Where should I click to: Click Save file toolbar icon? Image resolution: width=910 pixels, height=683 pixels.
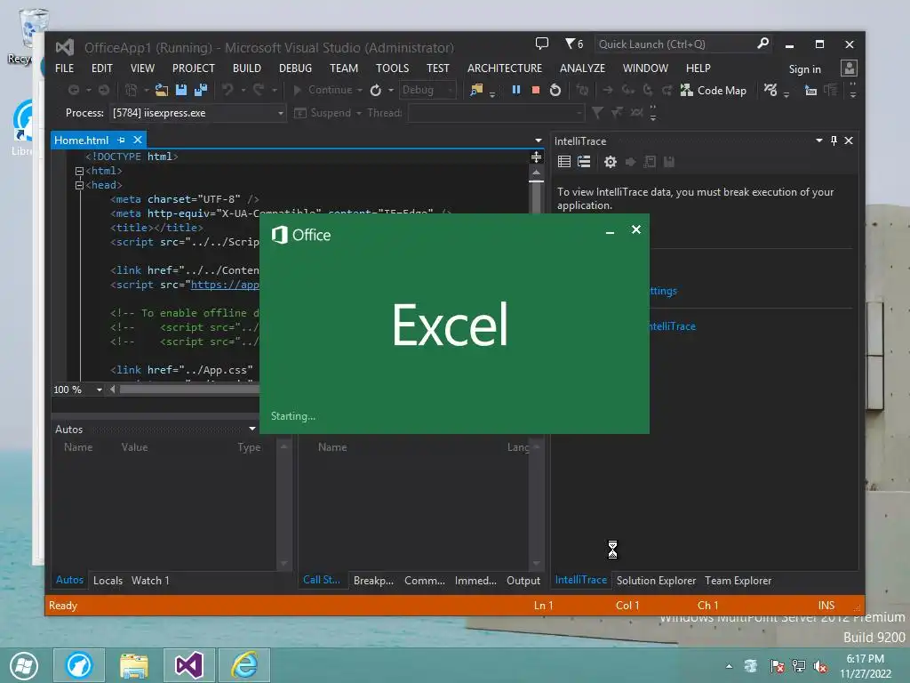point(181,90)
